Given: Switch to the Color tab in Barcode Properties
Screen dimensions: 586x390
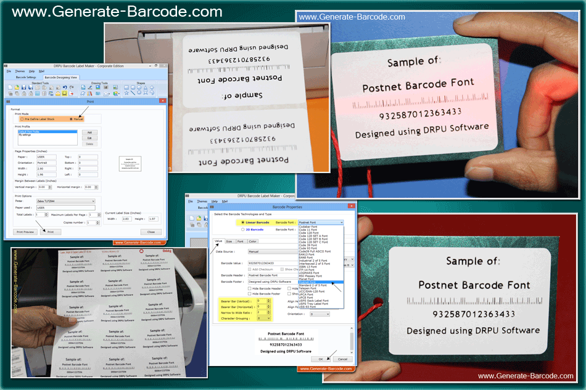Looking at the screenshot, I should [x=253, y=242].
